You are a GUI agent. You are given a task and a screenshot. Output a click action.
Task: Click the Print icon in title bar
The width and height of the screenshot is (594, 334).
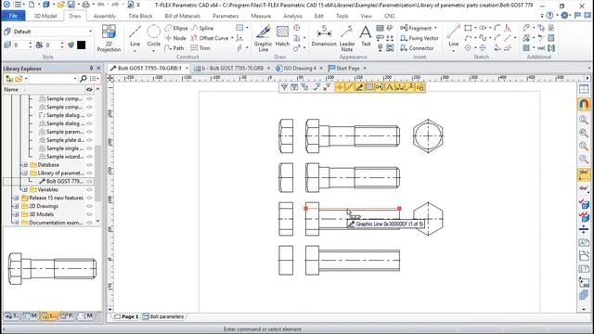pyautogui.click(x=86, y=5)
